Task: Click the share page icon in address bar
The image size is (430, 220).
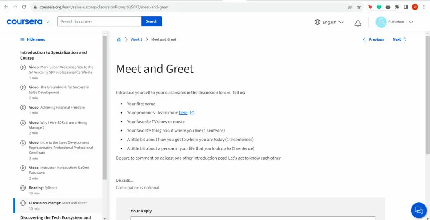Action: click(350, 8)
